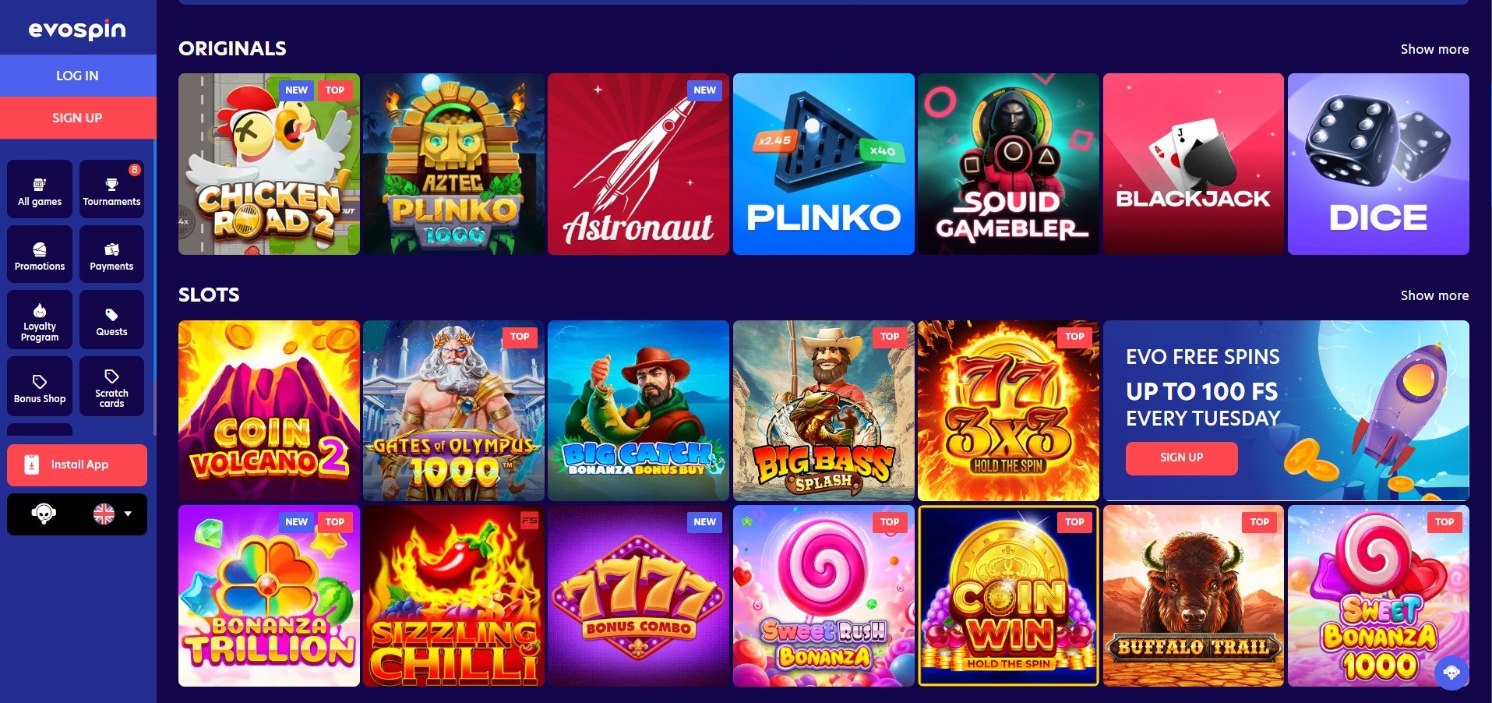Click the sidebar SIGN UP button
This screenshot has height=703, width=1492.
78,118
